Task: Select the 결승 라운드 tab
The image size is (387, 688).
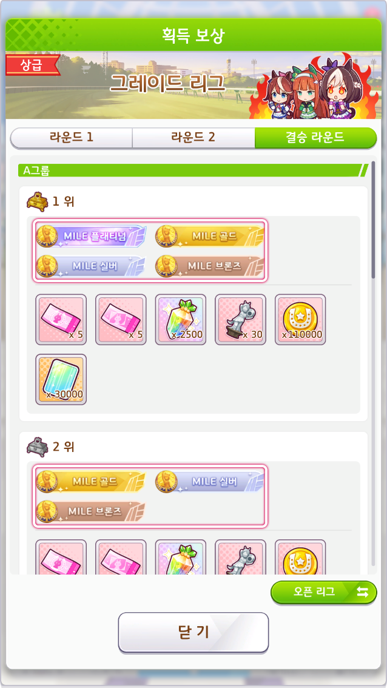Action: [315, 138]
